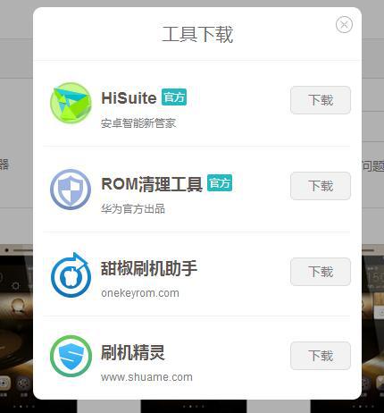Click the ROM清理工具 shield icon
This screenshot has width=384, height=413.
(x=71, y=190)
